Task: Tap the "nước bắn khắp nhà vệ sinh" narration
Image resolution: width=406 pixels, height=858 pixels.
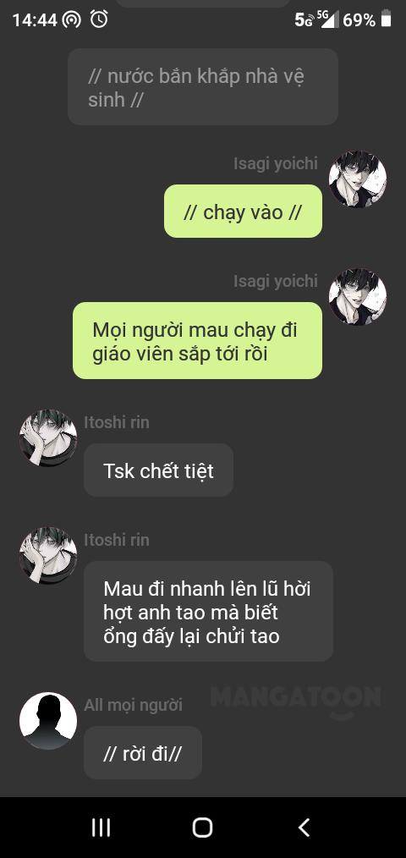Action: coord(203,87)
